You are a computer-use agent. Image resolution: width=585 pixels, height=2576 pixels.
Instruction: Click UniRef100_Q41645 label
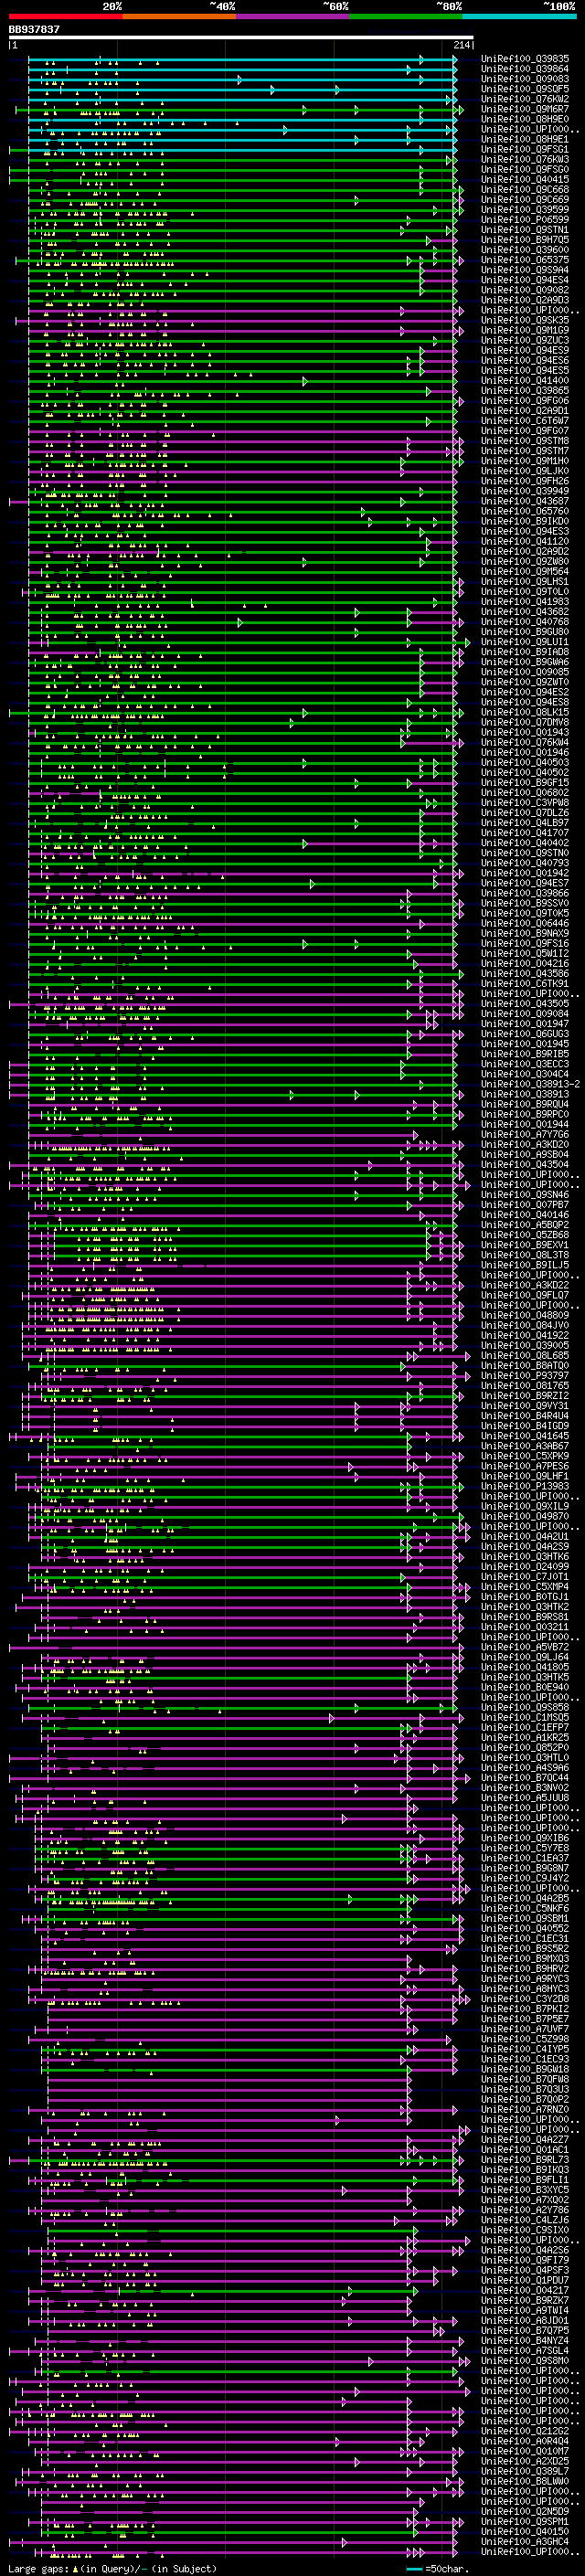(524, 1436)
